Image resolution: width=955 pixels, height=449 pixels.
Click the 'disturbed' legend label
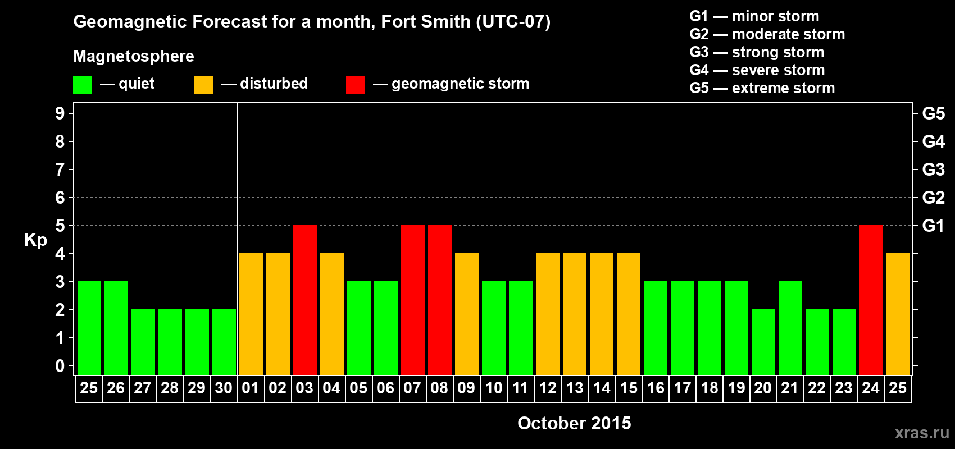click(274, 84)
